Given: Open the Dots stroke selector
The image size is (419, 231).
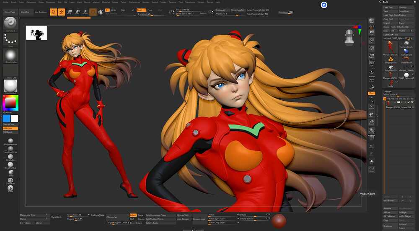Looking at the screenshot, I should coord(10,40).
